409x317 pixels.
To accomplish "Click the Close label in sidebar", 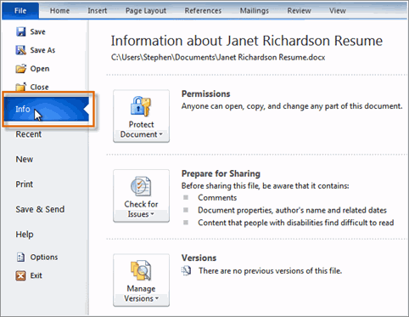I will (x=39, y=87).
